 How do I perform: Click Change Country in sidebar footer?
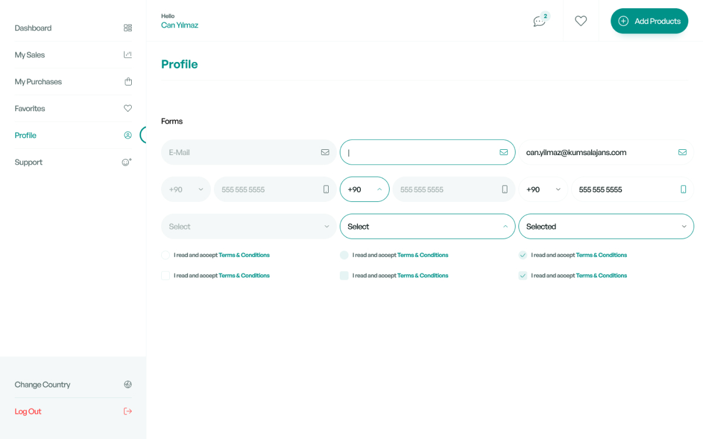(x=73, y=385)
